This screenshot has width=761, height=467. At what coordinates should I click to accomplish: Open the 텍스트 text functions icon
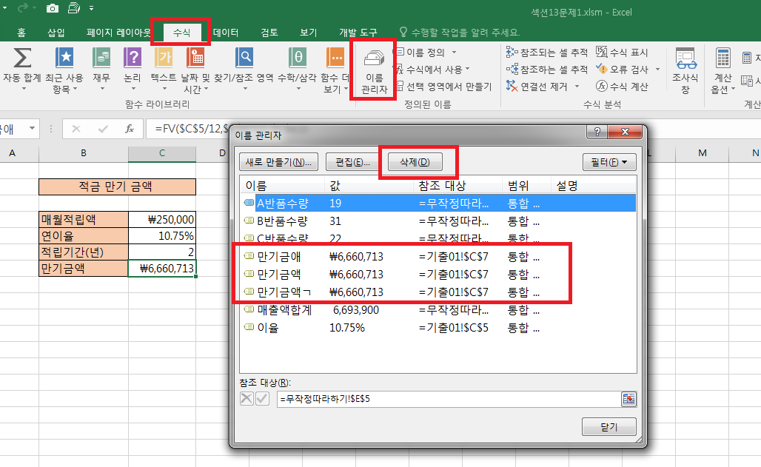[164, 59]
